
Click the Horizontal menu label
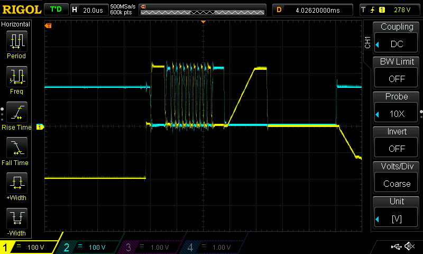click(15, 24)
